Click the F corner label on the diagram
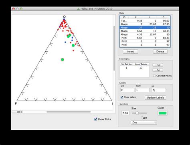190x145 pixels. [16, 104]
